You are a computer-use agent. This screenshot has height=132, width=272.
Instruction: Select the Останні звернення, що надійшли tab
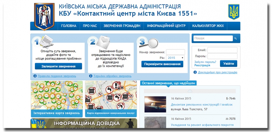click(x=169, y=83)
